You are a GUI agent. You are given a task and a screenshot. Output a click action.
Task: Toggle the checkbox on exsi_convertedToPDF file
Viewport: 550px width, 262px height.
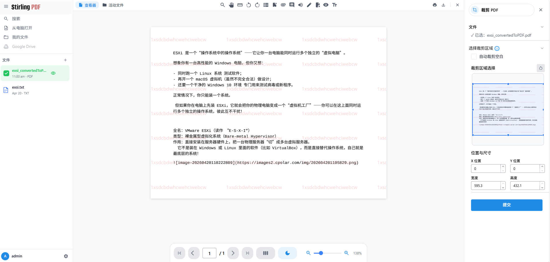pos(6,73)
